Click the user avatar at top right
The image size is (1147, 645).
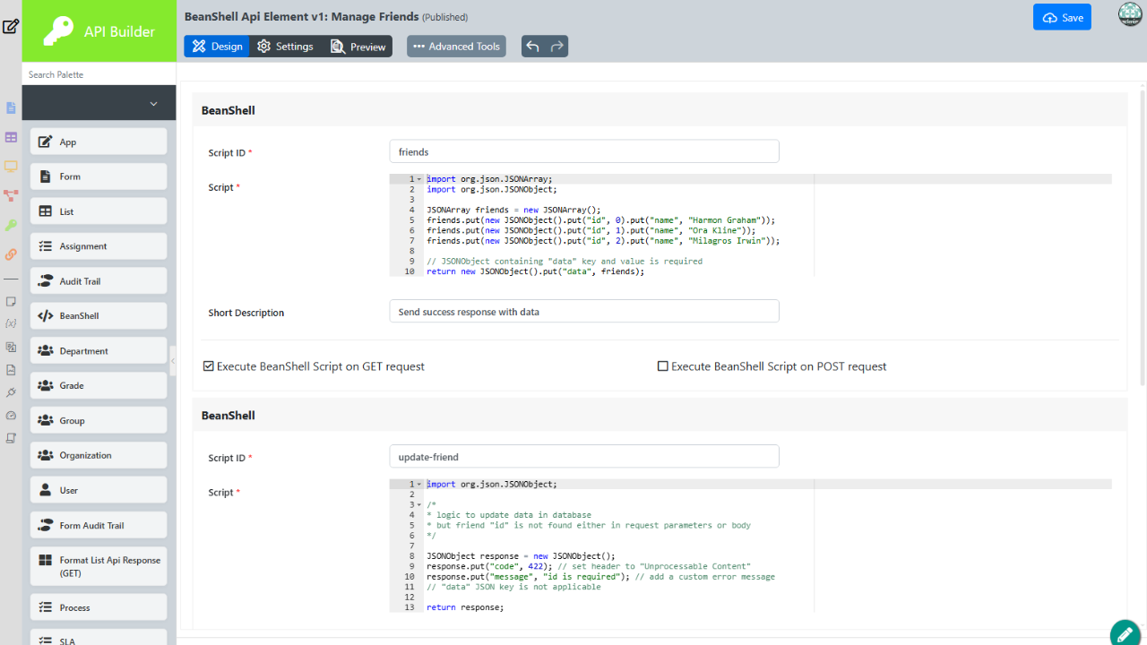click(x=1130, y=15)
